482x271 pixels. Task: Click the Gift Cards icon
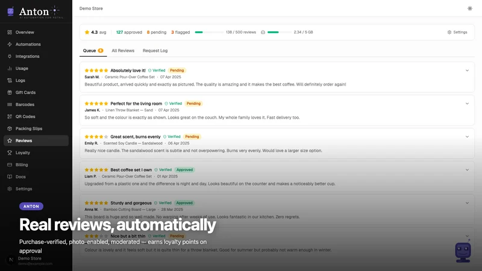10,93
